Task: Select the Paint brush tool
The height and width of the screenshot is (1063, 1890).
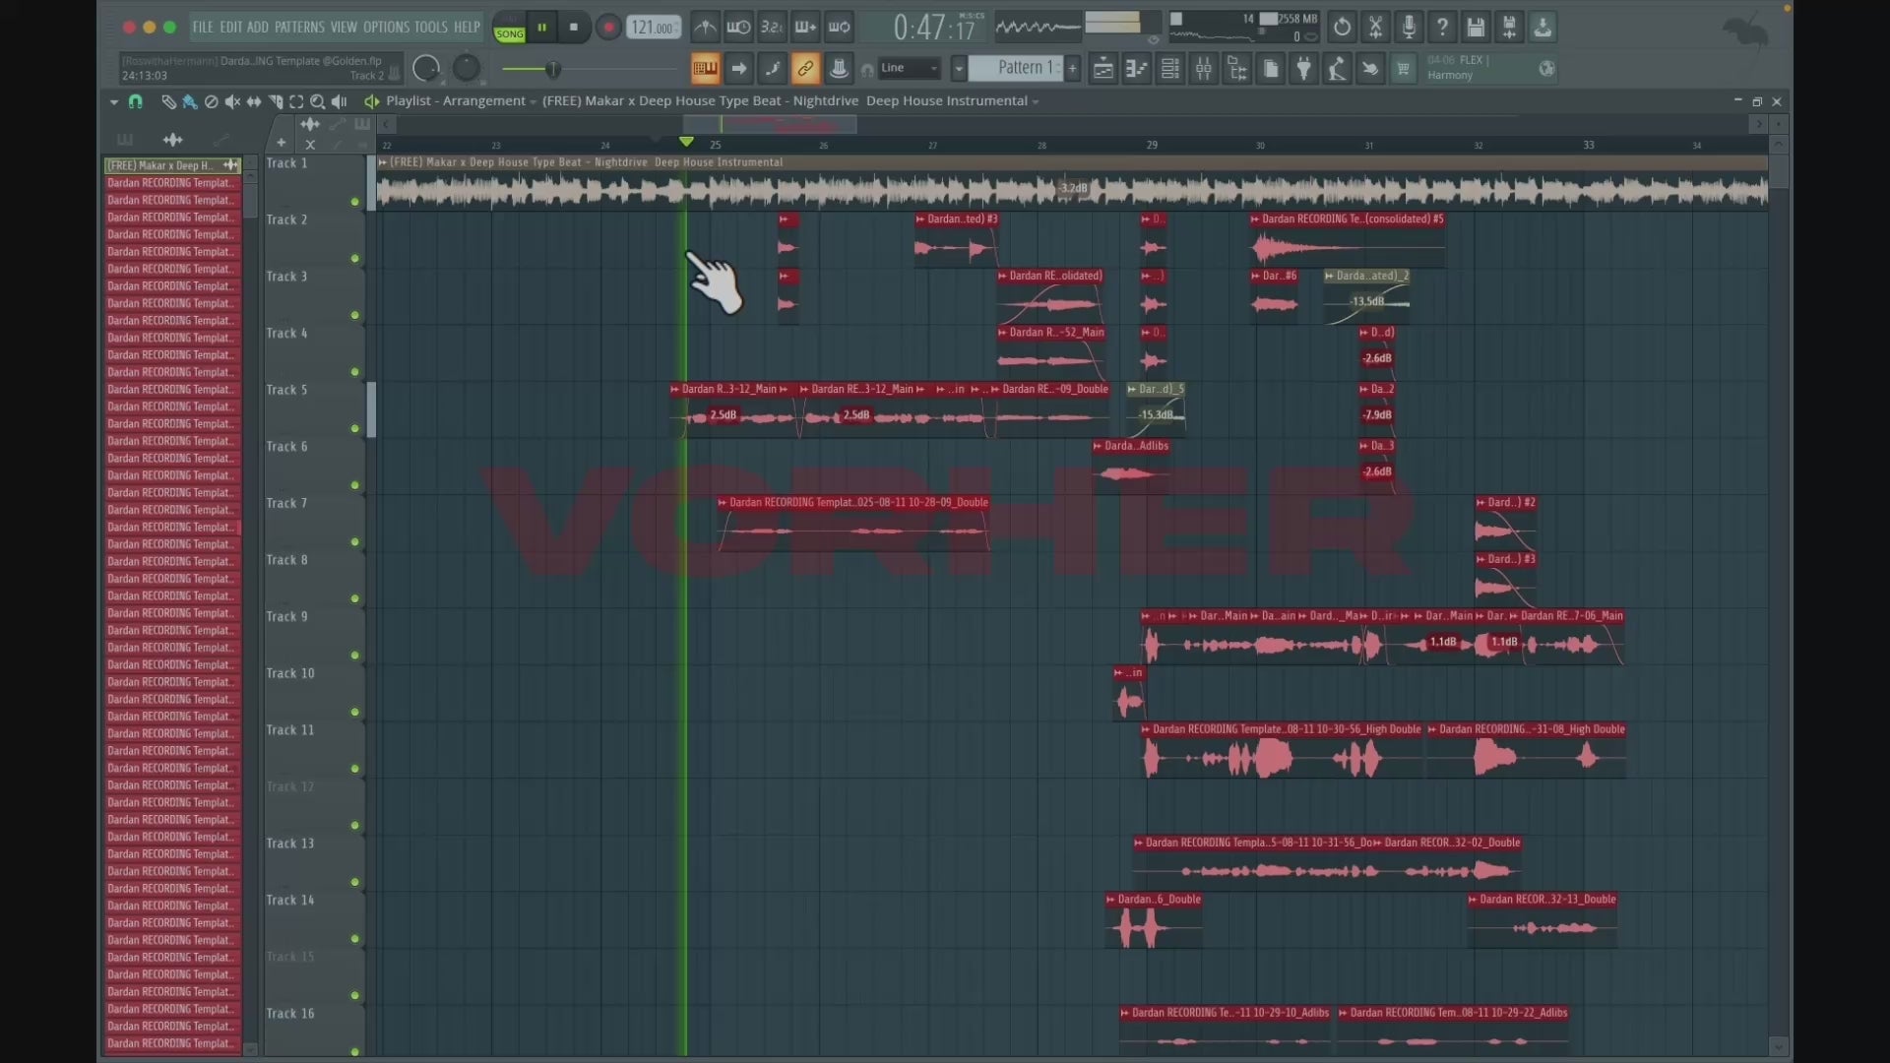Action: coord(189,101)
